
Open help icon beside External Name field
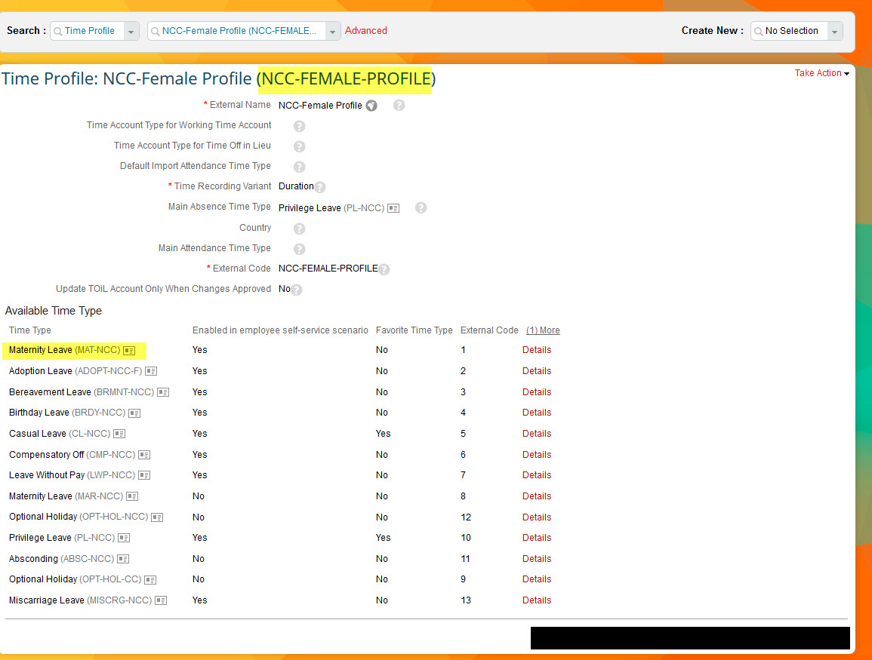click(x=399, y=106)
